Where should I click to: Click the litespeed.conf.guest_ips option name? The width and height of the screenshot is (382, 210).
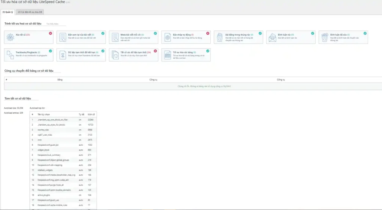(48, 145)
